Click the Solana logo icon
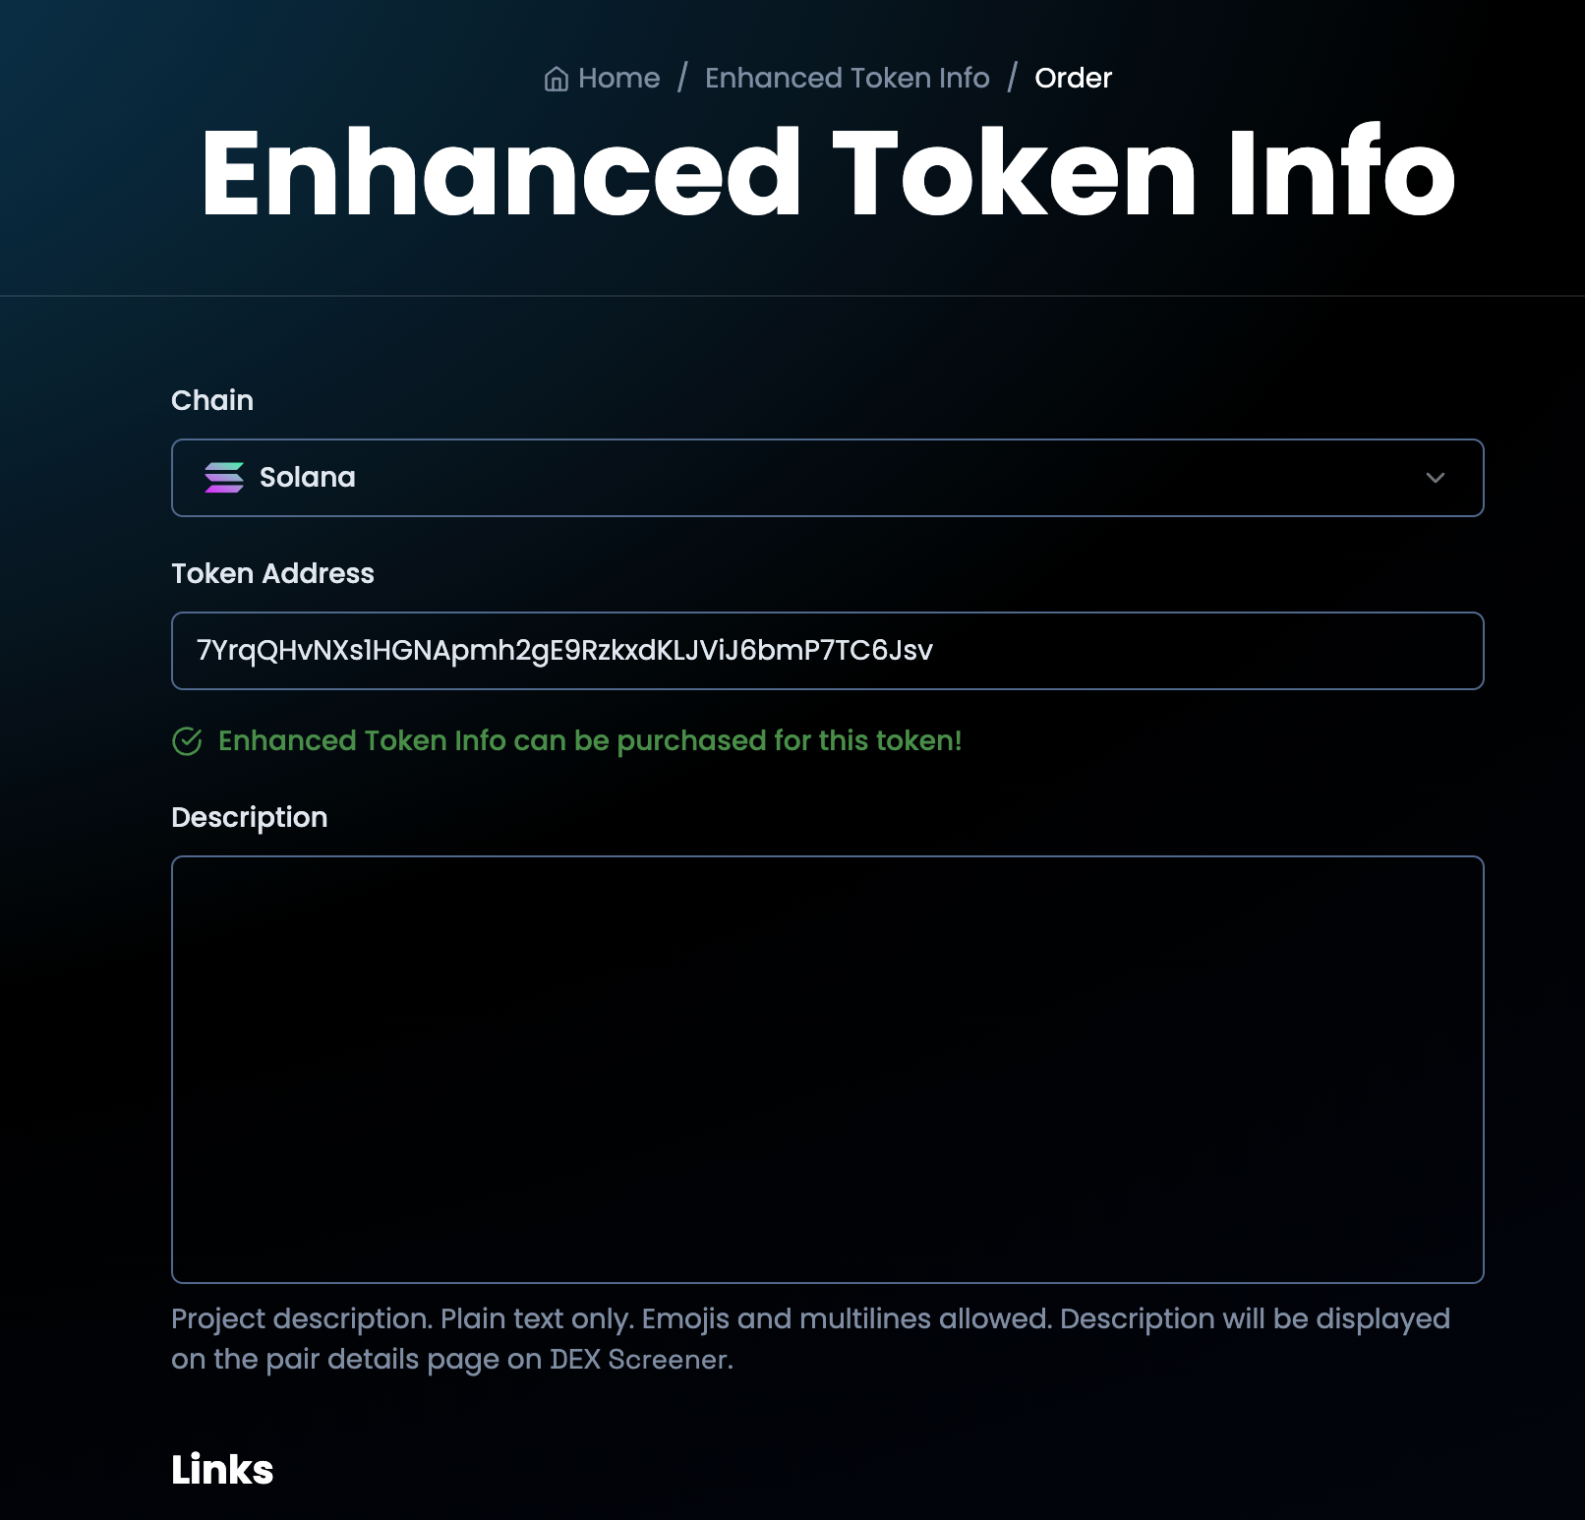Screen dimensions: 1585x1520 click(x=224, y=478)
